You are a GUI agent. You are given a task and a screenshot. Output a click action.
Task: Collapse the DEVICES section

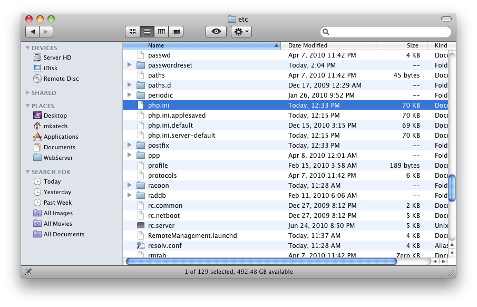[x=28, y=48]
